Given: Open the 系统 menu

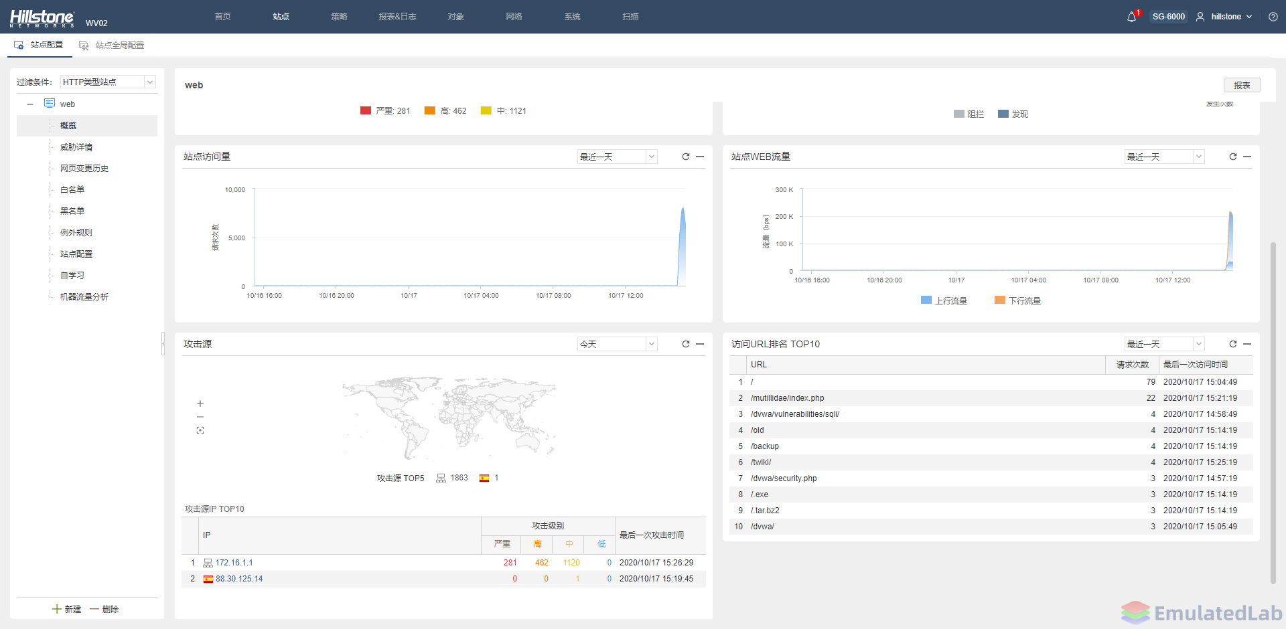Looking at the screenshot, I should coord(572,17).
